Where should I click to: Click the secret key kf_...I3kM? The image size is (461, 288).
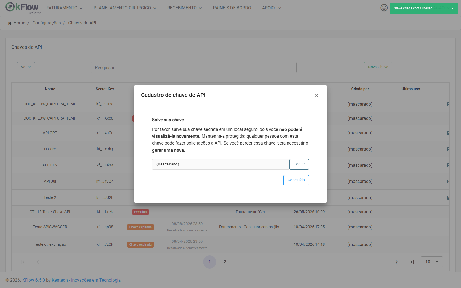tap(105, 165)
